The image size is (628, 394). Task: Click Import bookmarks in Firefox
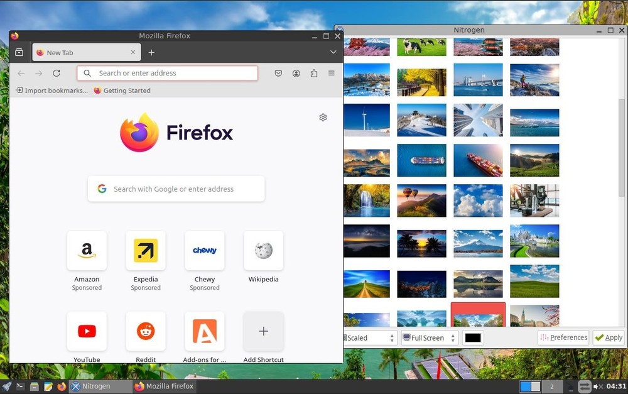(x=51, y=90)
